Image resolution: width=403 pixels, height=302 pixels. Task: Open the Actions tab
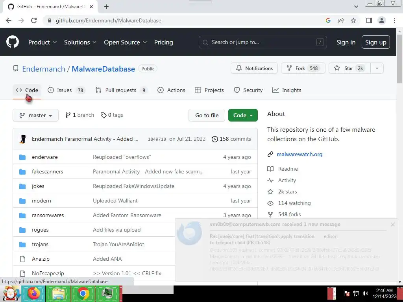[x=172, y=90]
